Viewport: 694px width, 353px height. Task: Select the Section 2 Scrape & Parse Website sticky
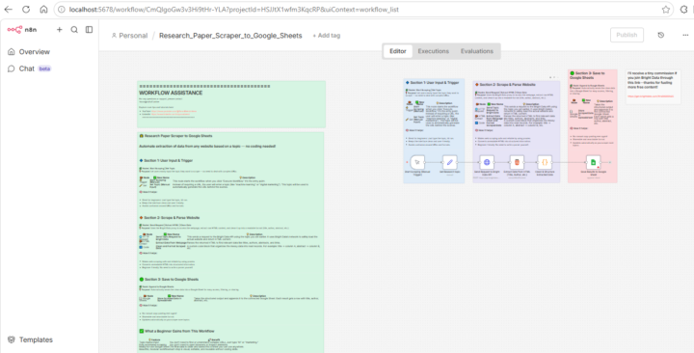tap(516, 131)
